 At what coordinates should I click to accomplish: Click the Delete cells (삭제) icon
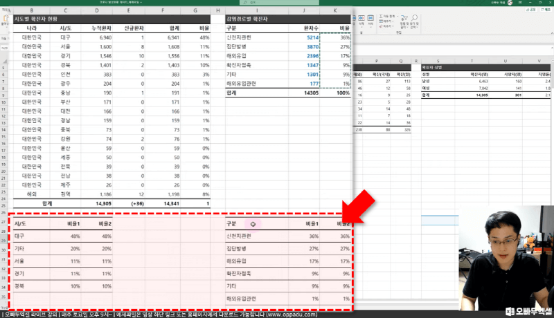coord(361,18)
